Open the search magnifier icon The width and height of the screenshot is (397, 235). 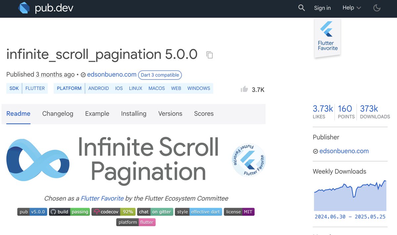pyautogui.click(x=301, y=8)
